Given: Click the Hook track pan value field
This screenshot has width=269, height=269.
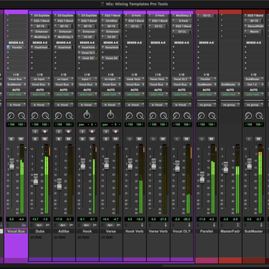Looking at the screenshot, I should coord(87,125).
